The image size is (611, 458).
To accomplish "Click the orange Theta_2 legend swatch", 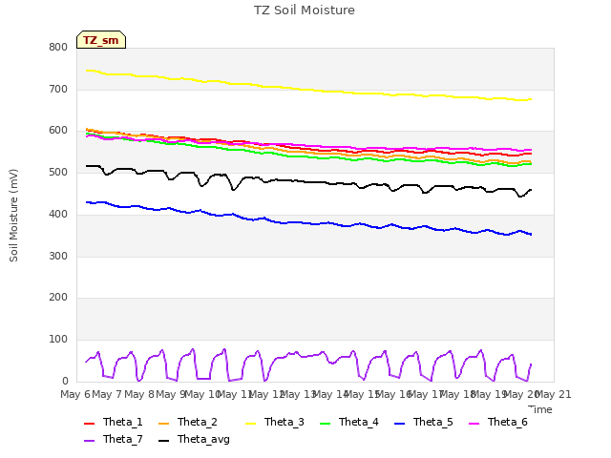I will tap(163, 423).
